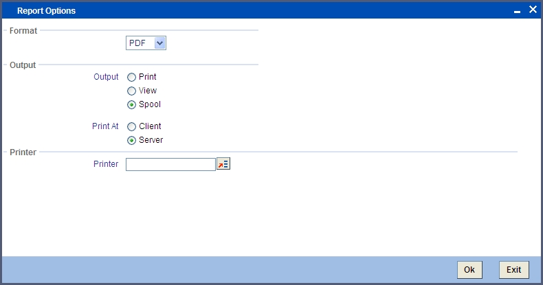Select the Spool output radio button
Screen dimensions: 543x285
(x=131, y=105)
